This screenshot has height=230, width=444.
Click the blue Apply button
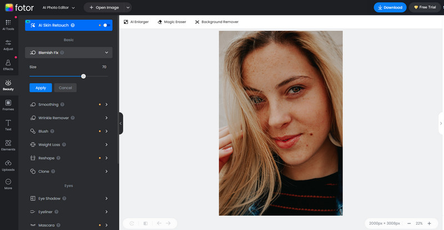41,88
